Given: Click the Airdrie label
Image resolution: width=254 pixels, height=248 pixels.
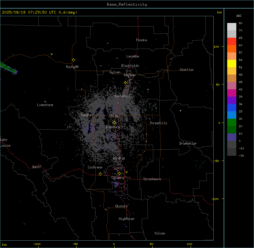Looking at the screenshot, I should click(119, 158).
